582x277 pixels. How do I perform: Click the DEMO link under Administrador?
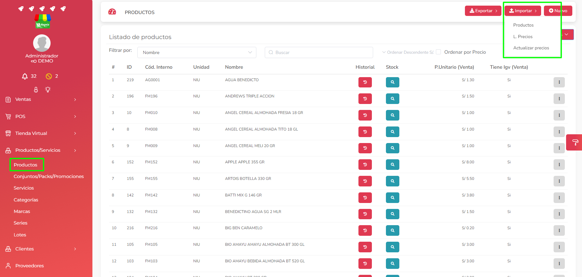point(42,61)
